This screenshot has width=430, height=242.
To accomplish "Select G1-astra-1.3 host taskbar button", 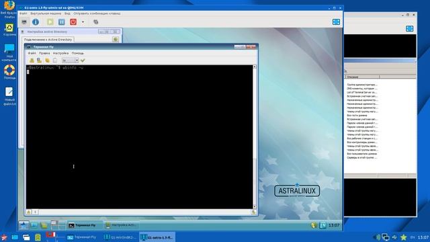I will [x=157, y=237].
